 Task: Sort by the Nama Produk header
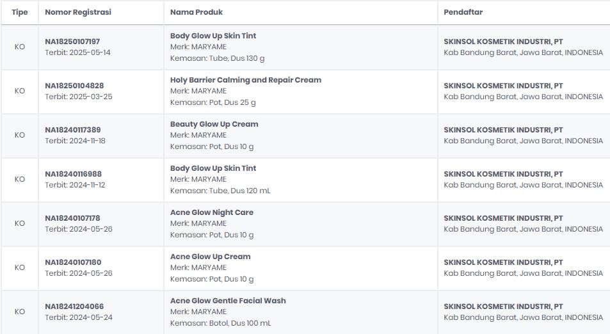tap(197, 12)
